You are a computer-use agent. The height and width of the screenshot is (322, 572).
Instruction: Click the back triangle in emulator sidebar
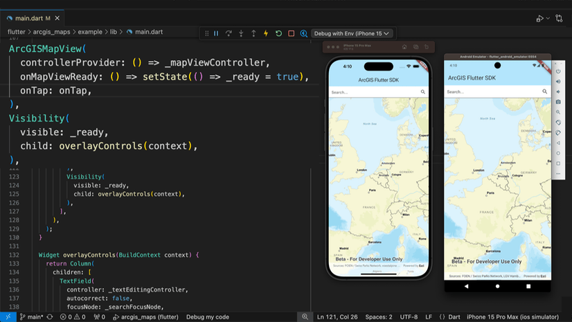pos(558,143)
